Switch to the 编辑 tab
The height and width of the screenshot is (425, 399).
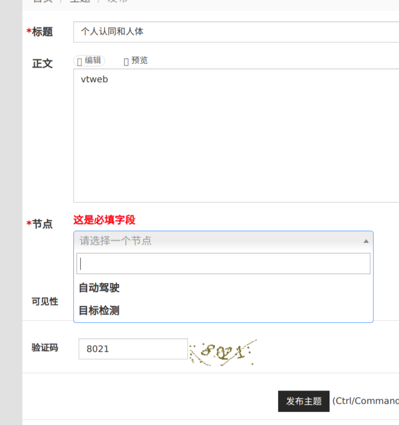coord(89,60)
